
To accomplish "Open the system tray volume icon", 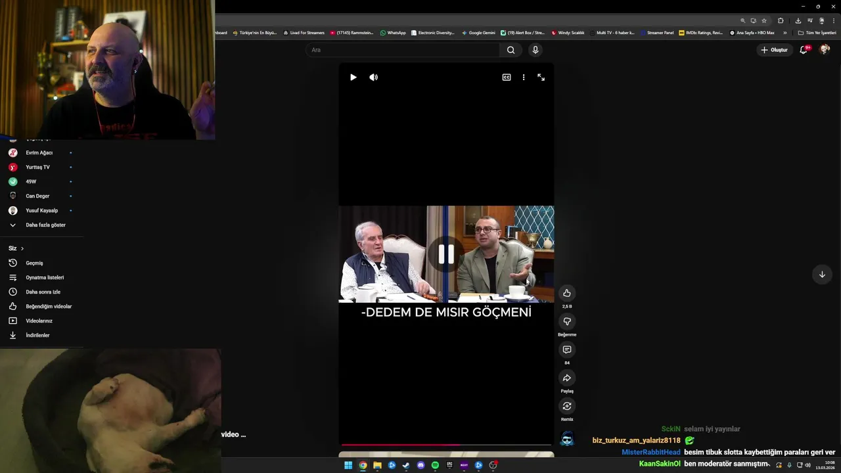I will 807,465.
